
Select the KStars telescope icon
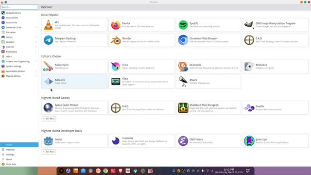click(x=183, y=82)
